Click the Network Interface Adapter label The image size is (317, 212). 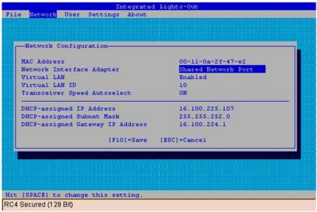pos(70,69)
